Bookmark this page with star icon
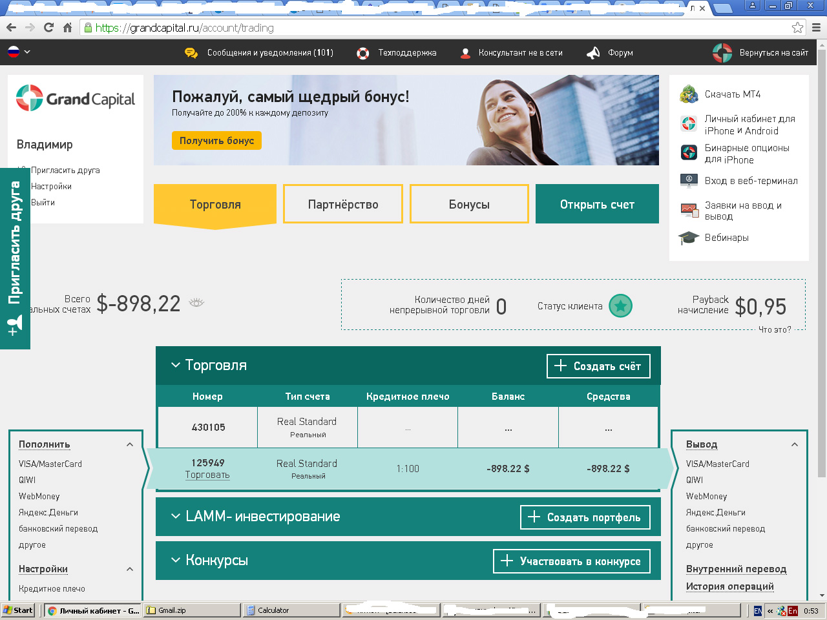The height and width of the screenshot is (620, 827). tap(798, 27)
